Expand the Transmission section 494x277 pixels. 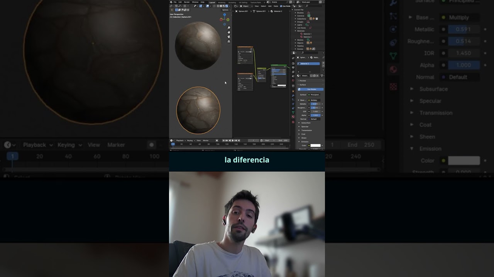click(299, 130)
